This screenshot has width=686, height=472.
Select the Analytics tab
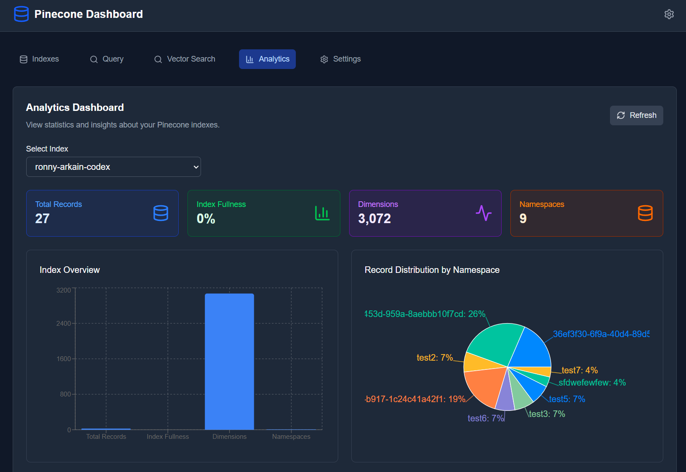click(267, 59)
